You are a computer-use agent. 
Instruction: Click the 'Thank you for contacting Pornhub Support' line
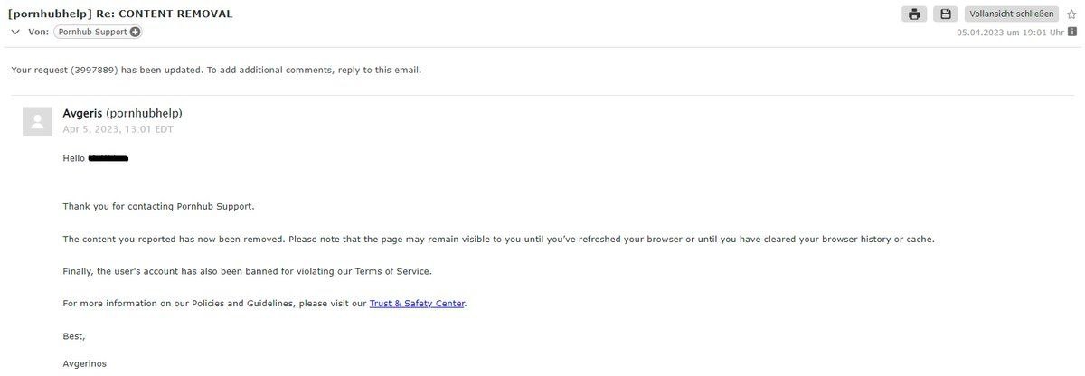coord(159,206)
